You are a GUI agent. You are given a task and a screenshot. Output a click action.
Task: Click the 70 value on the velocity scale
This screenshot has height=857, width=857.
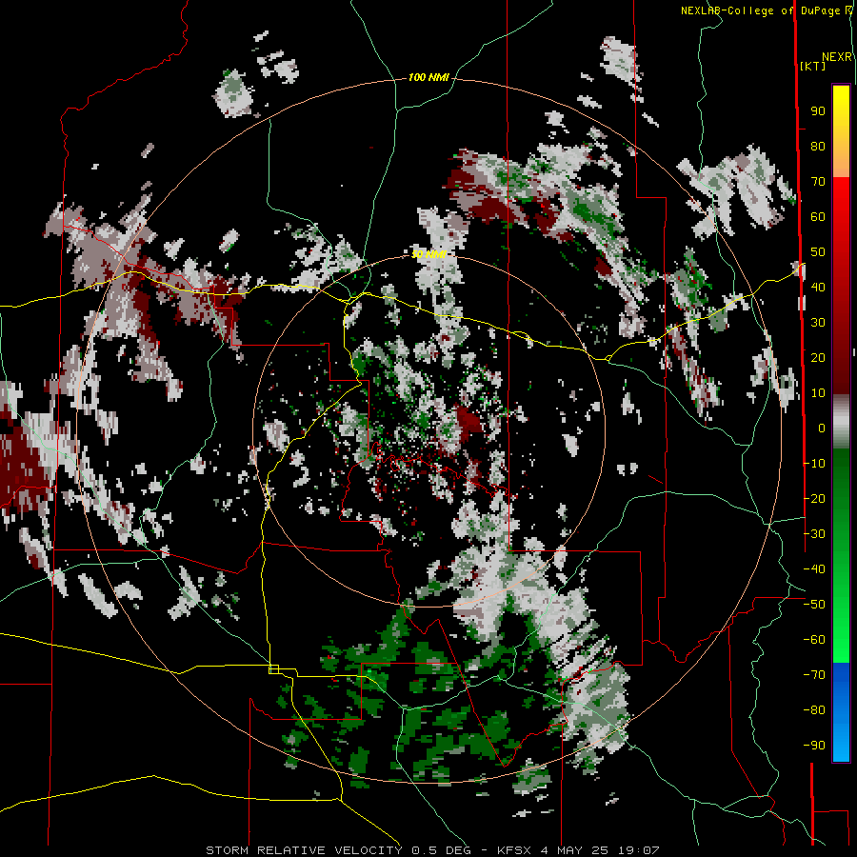(818, 182)
